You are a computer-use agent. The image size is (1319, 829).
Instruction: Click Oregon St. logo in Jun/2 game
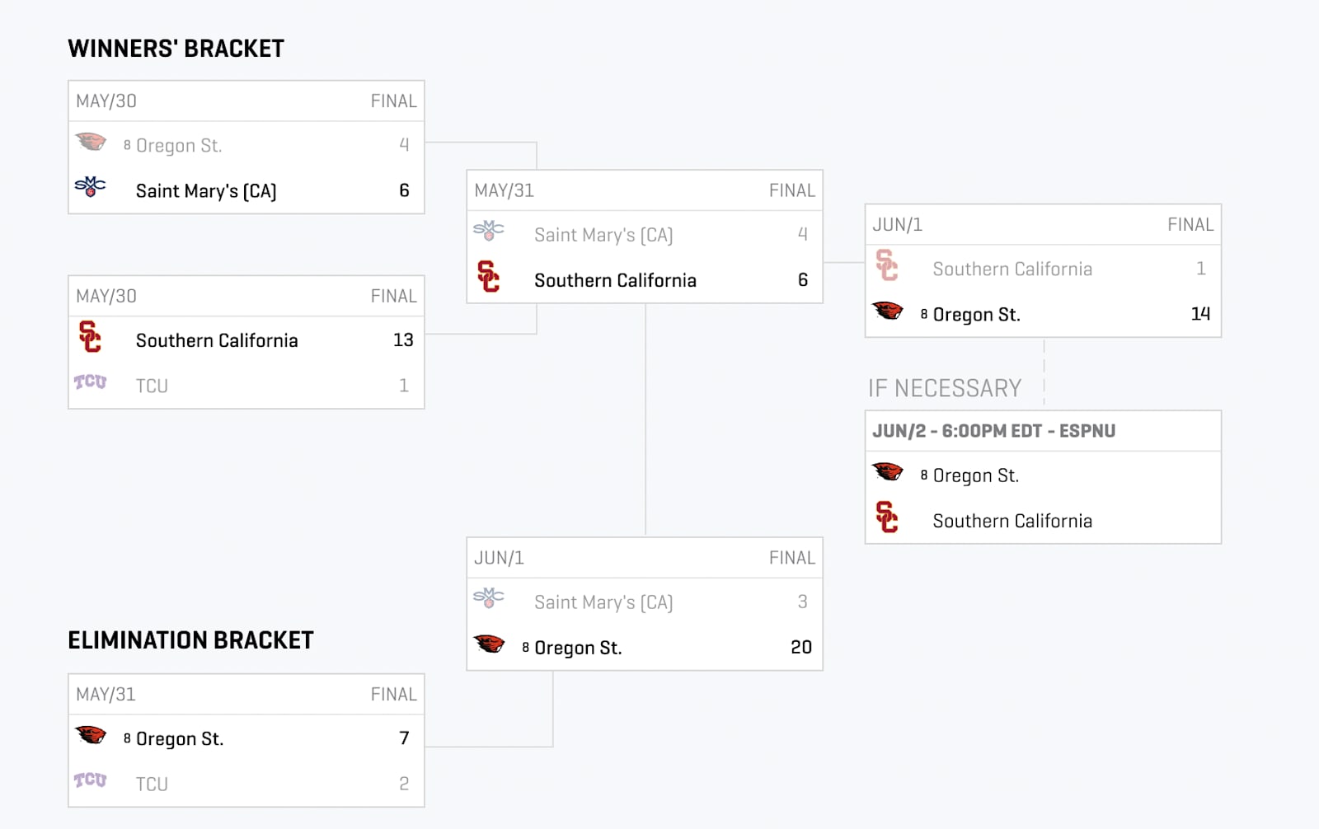click(x=888, y=471)
